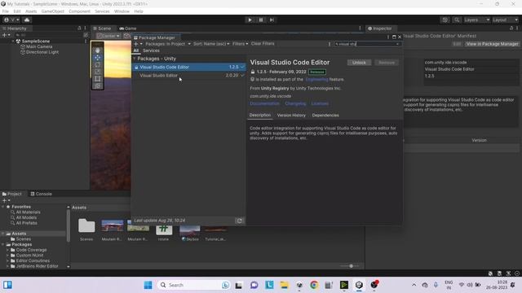Open the package Changelog link
This screenshot has width=522, height=293.
[295, 103]
